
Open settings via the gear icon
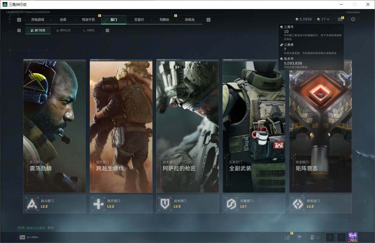353,19
